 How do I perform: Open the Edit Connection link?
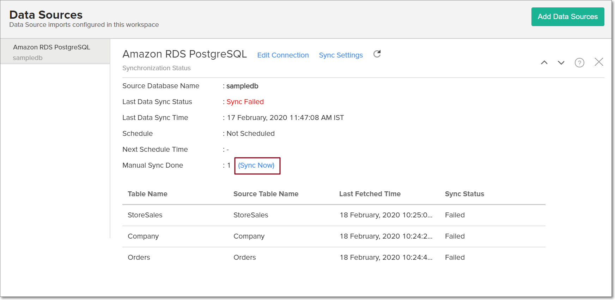(283, 55)
